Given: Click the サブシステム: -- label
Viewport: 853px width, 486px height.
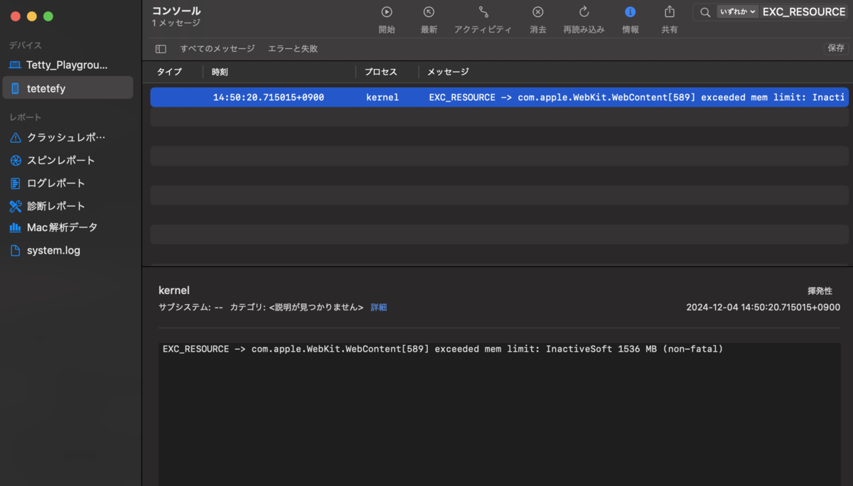Looking at the screenshot, I should tap(191, 308).
